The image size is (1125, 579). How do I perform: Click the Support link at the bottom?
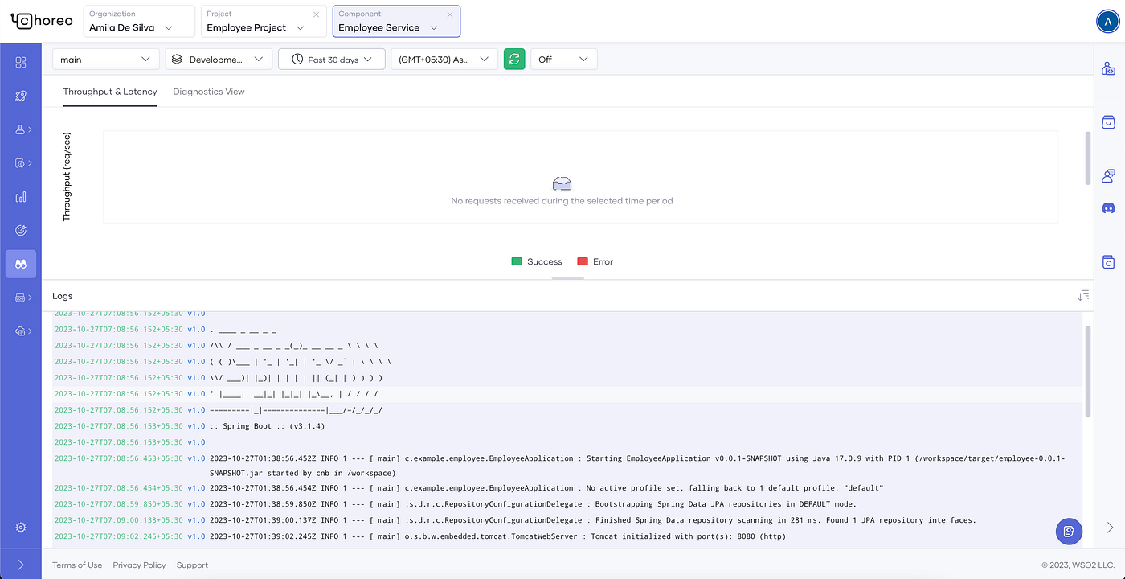click(192, 565)
